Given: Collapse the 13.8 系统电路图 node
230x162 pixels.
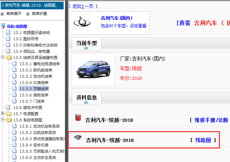Looking at the screenshot, I should point(2,119).
